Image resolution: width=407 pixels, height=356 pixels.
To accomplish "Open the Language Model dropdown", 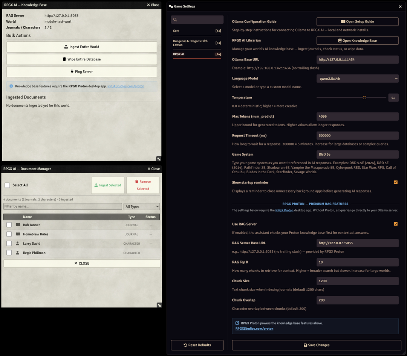I will coord(357,79).
